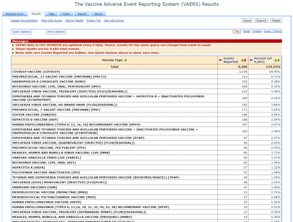Switch to the About tab

[98, 14]
